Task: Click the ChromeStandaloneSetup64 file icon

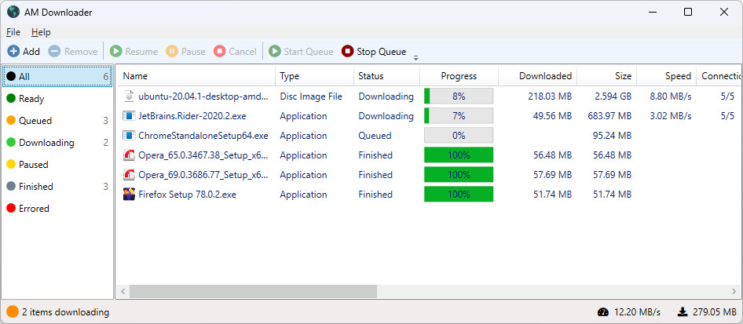Action: 129,136
